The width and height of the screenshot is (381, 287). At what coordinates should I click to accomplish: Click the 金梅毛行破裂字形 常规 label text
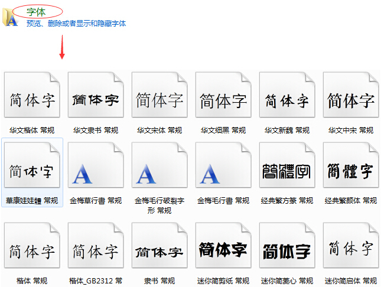tap(159, 206)
